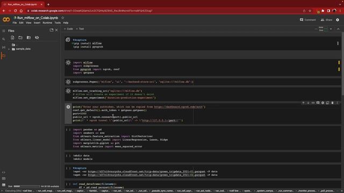Screen dimensions: 344x193
Task: Open the Insert menu
Action: coord(37,23)
